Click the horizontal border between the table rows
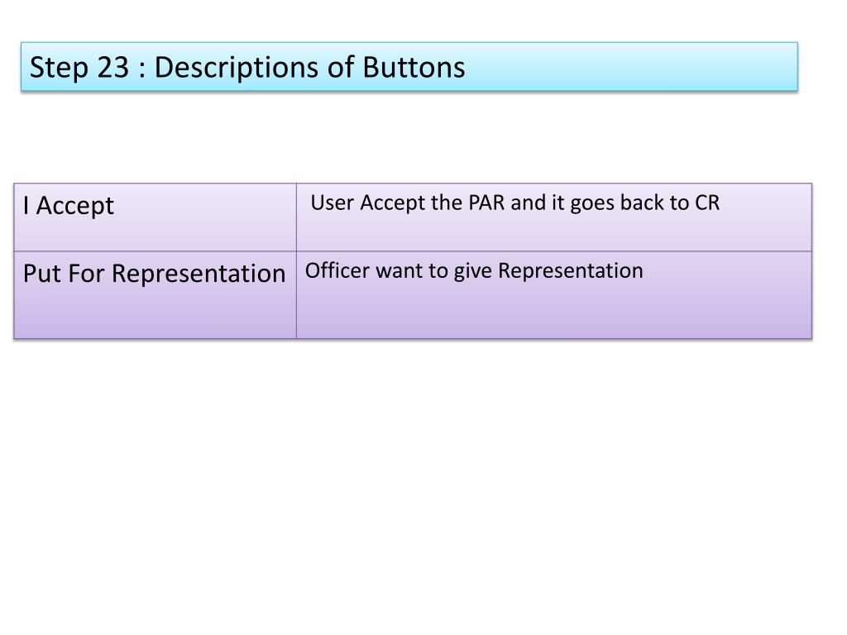Viewport: 847px width, 635px height. point(413,251)
